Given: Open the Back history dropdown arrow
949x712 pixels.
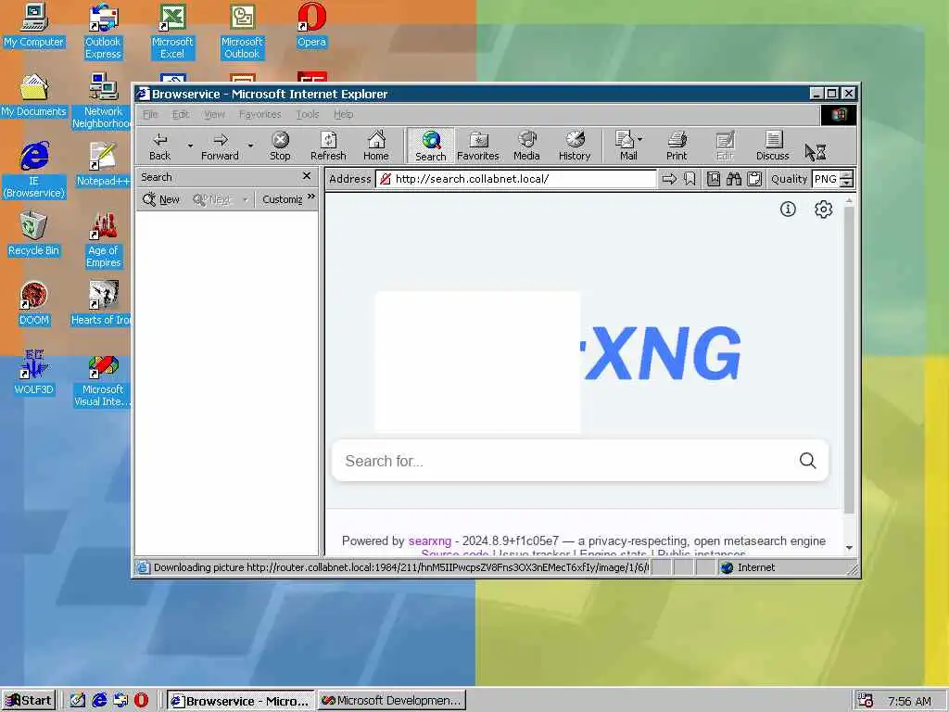Looking at the screenshot, I should tap(190, 146).
